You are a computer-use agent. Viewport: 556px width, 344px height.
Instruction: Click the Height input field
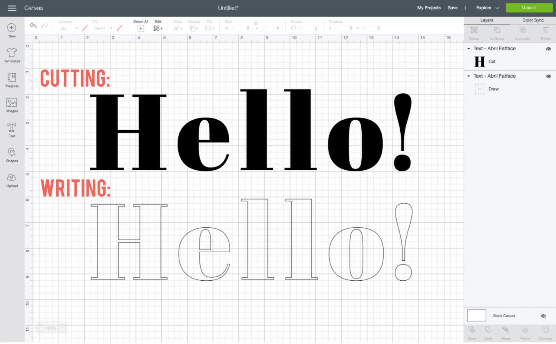coord(268,28)
